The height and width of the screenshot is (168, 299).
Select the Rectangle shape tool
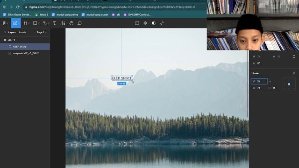pos(35,23)
